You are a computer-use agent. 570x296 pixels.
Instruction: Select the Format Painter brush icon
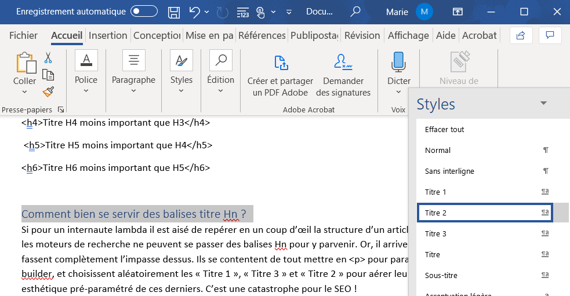click(48, 92)
